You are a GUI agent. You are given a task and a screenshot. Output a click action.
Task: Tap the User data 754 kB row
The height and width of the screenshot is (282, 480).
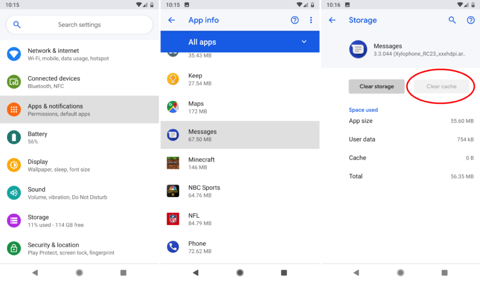pyautogui.click(x=411, y=139)
